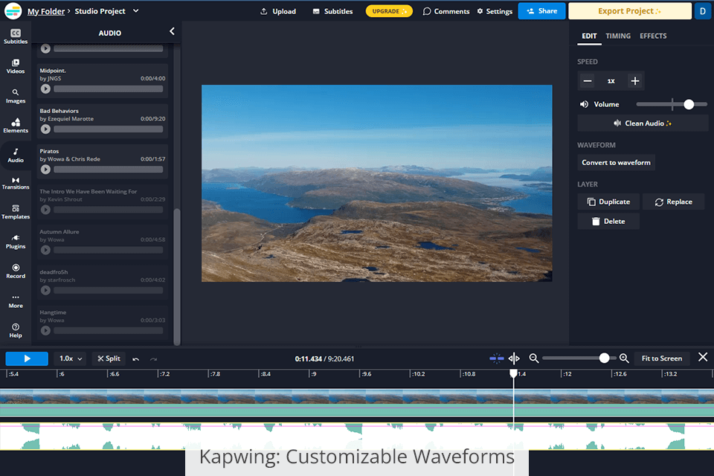The image size is (714, 476).
Task: Click the video preview canvas
Action: coord(376,183)
